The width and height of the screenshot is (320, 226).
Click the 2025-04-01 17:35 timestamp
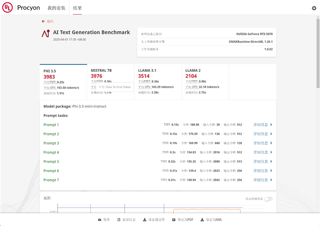pyautogui.click(x=69, y=40)
